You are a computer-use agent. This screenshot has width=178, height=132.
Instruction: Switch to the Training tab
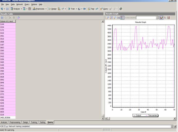pos(34,122)
